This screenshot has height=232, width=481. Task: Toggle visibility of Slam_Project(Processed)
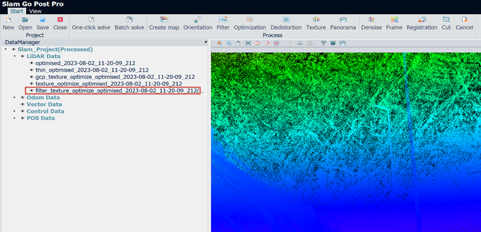click(x=14, y=49)
